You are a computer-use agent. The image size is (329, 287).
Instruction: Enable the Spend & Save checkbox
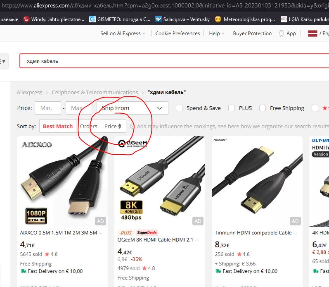coord(179,108)
